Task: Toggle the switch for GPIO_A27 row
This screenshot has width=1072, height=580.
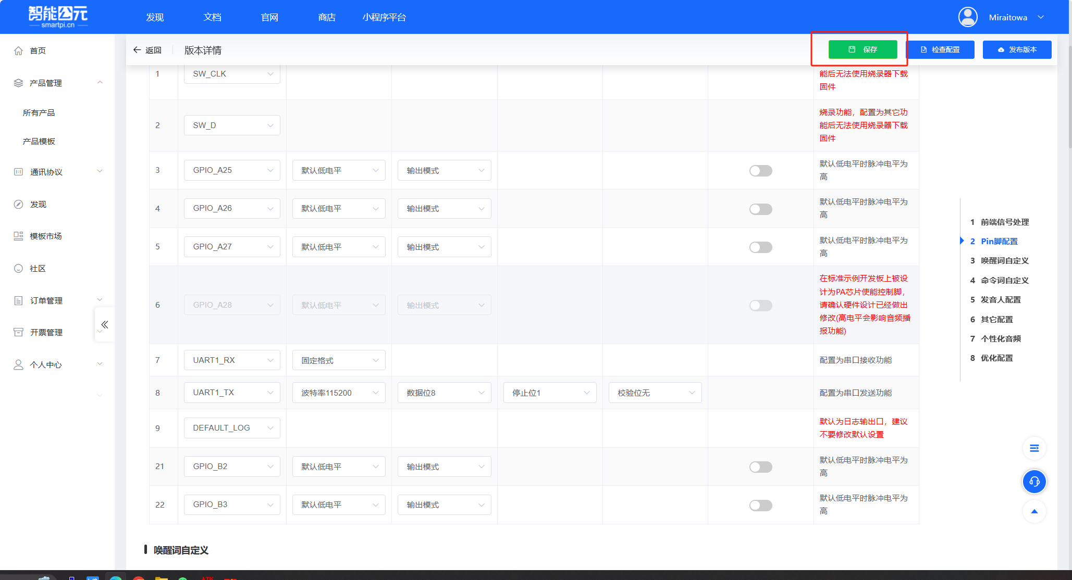Action: click(761, 247)
